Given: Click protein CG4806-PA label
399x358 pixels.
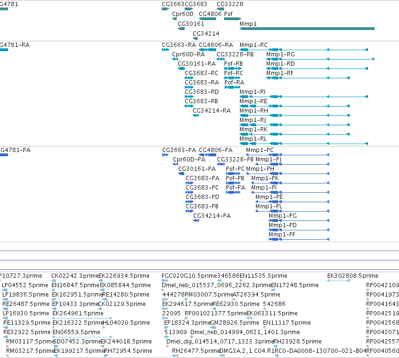Looking at the screenshot, I should coord(216,150).
